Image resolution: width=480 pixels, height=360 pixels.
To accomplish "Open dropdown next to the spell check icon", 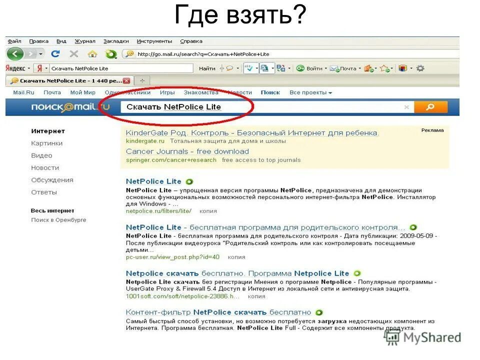I will pos(256,68).
